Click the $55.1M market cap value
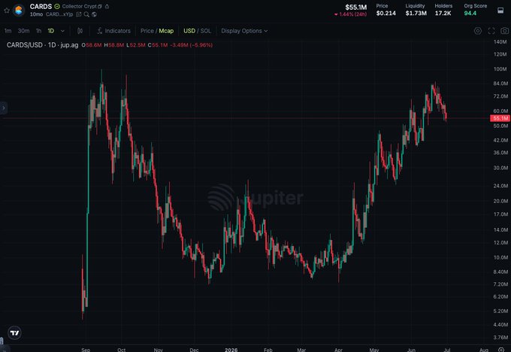 (x=356, y=8)
